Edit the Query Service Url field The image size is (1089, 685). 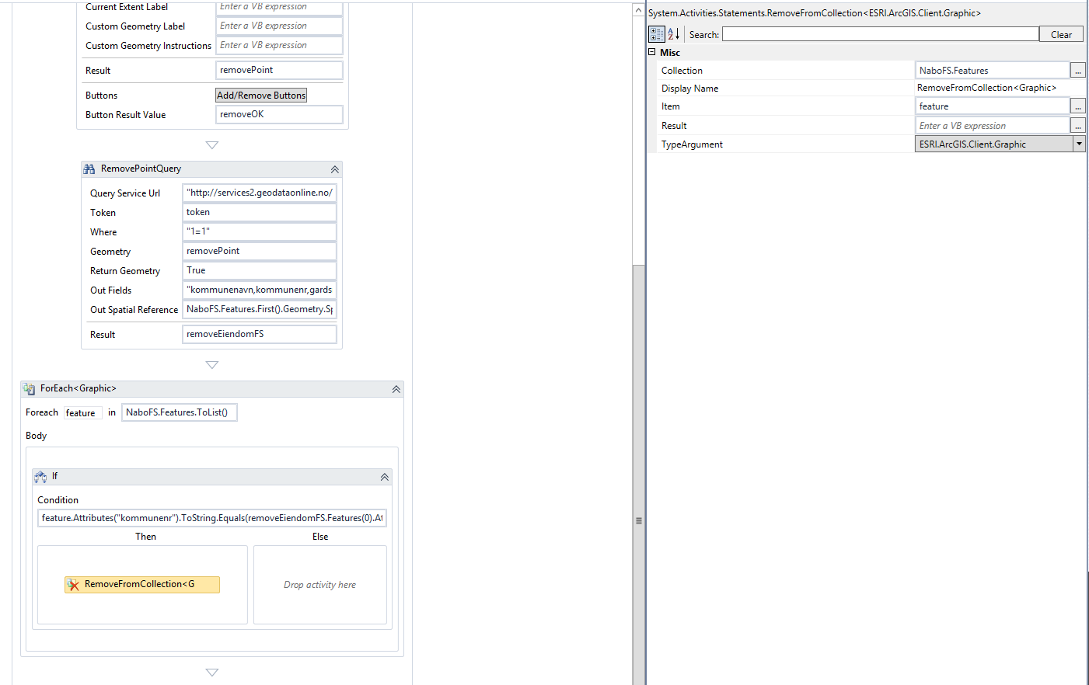260,193
